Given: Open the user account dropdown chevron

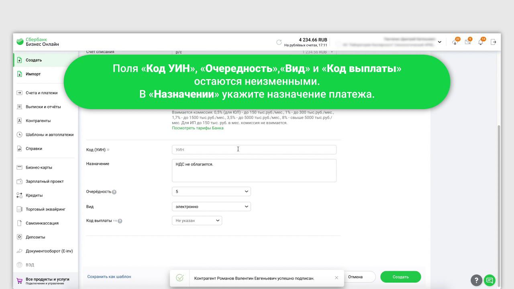Looking at the screenshot, I should click(x=440, y=42).
